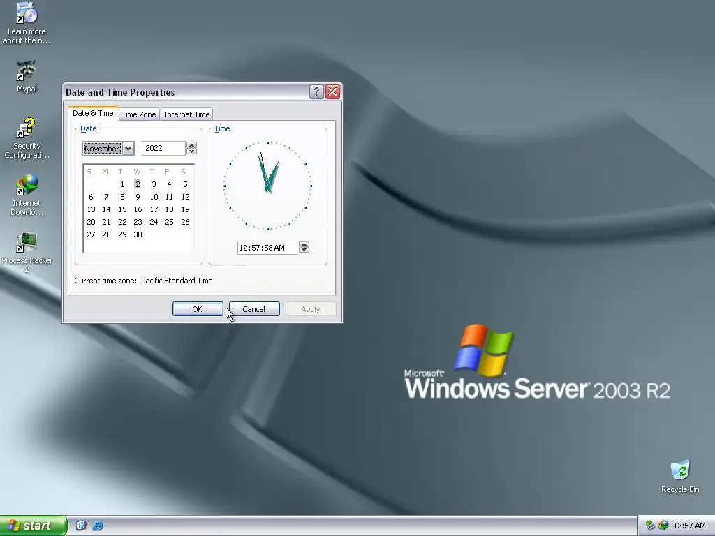Select day 28 in calendar
This screenshot has width=715, height=536.
tap(106, 234)
